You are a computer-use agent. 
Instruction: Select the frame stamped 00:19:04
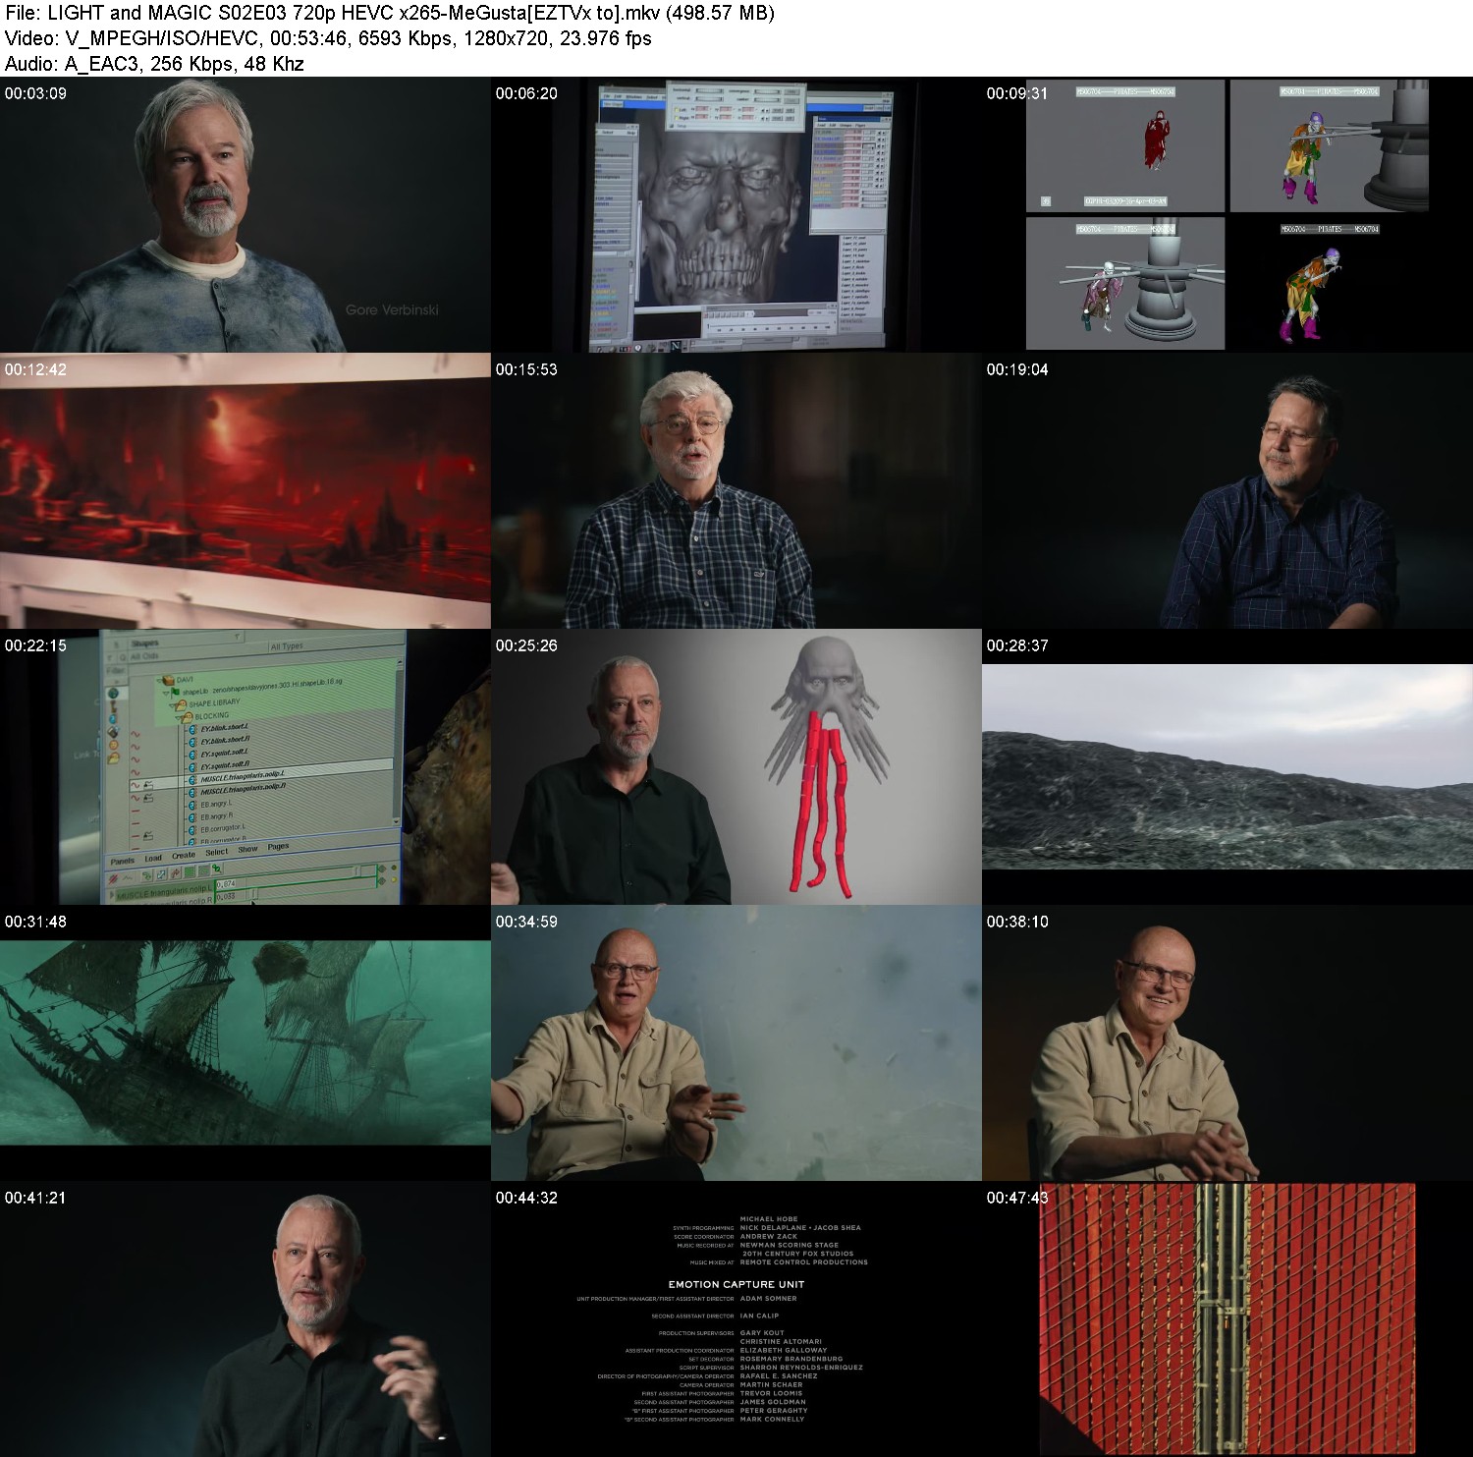1227,491
